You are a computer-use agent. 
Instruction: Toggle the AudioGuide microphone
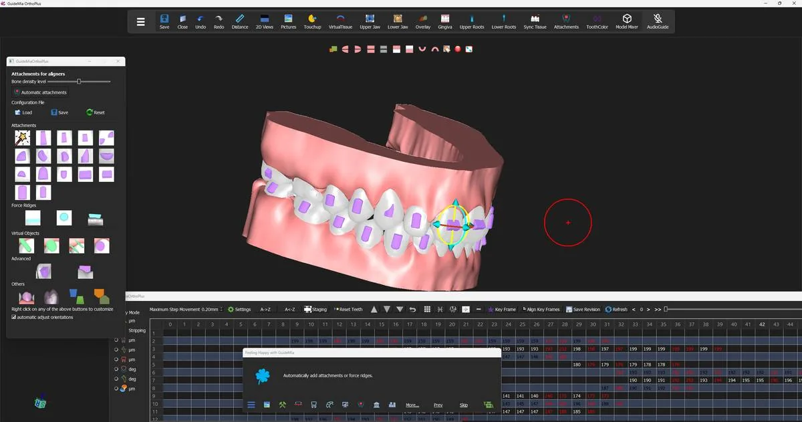pos(658,21)
